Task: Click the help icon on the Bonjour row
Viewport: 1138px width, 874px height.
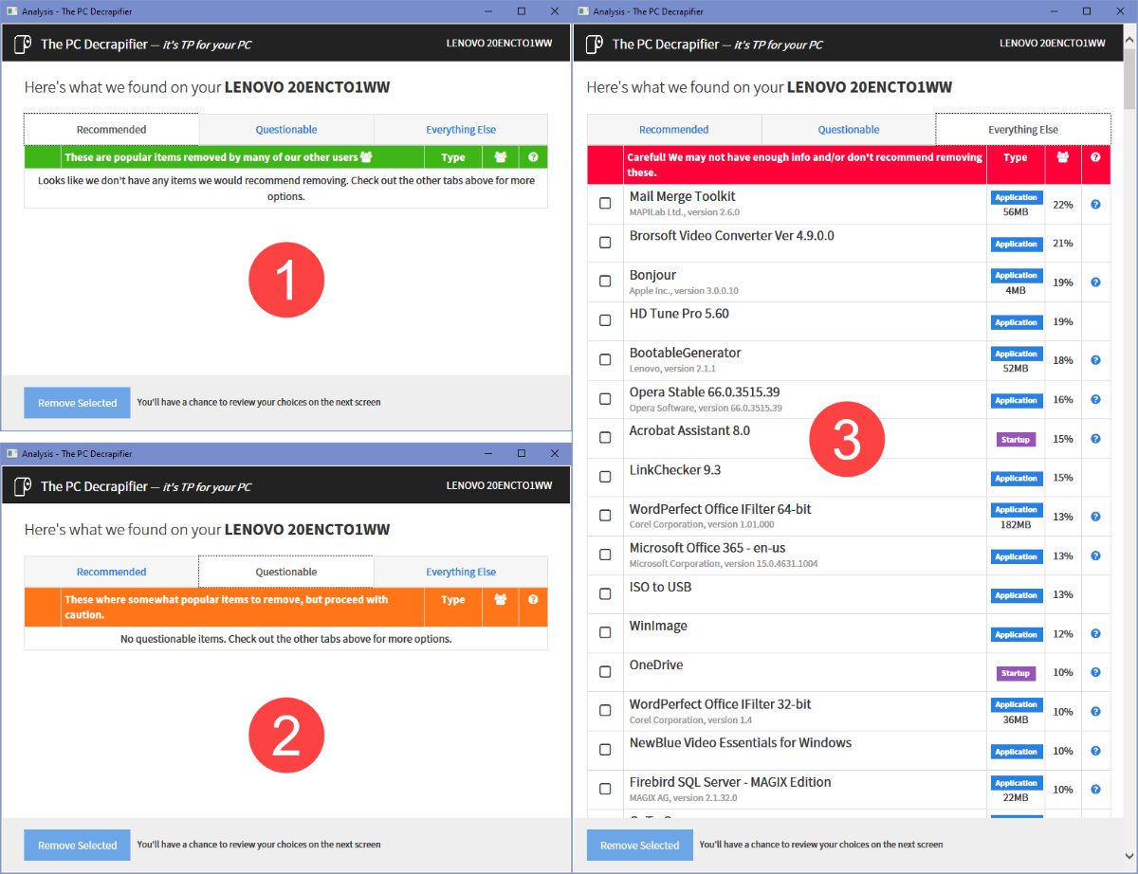Action: click(x=1095, y=282)
